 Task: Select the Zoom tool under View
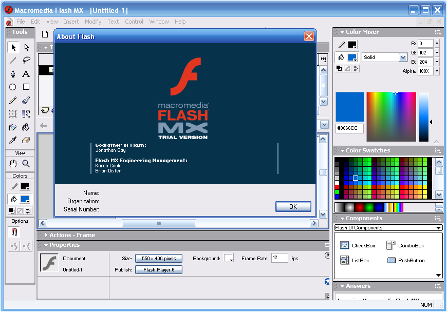pos(27,164)
